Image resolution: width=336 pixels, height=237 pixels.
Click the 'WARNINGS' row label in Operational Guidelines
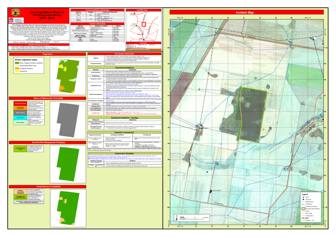click(96, 113)
